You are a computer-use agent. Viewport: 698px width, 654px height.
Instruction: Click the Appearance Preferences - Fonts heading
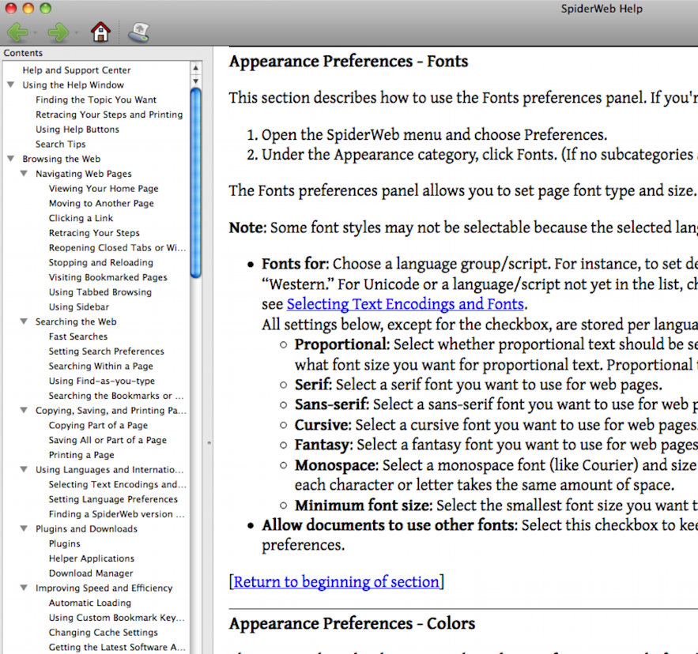[349, 61]
